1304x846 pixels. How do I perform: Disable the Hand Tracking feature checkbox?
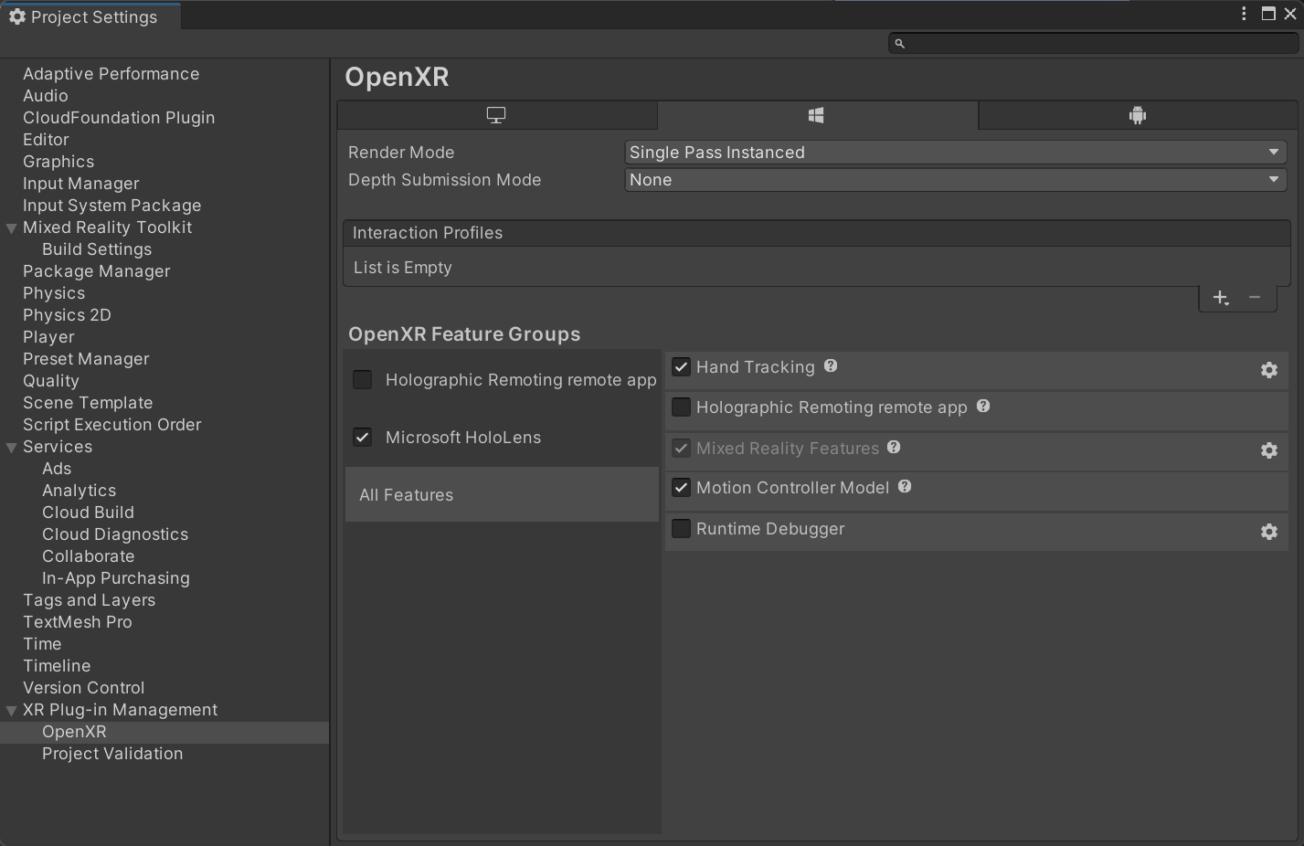681,367
